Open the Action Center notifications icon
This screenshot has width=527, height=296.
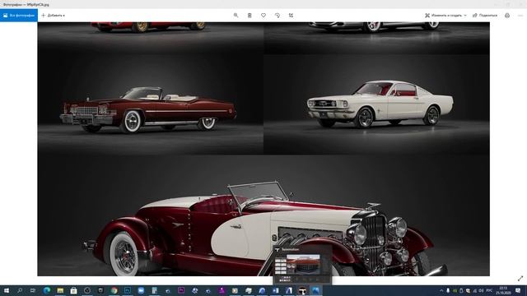click(x=518, y=290)
